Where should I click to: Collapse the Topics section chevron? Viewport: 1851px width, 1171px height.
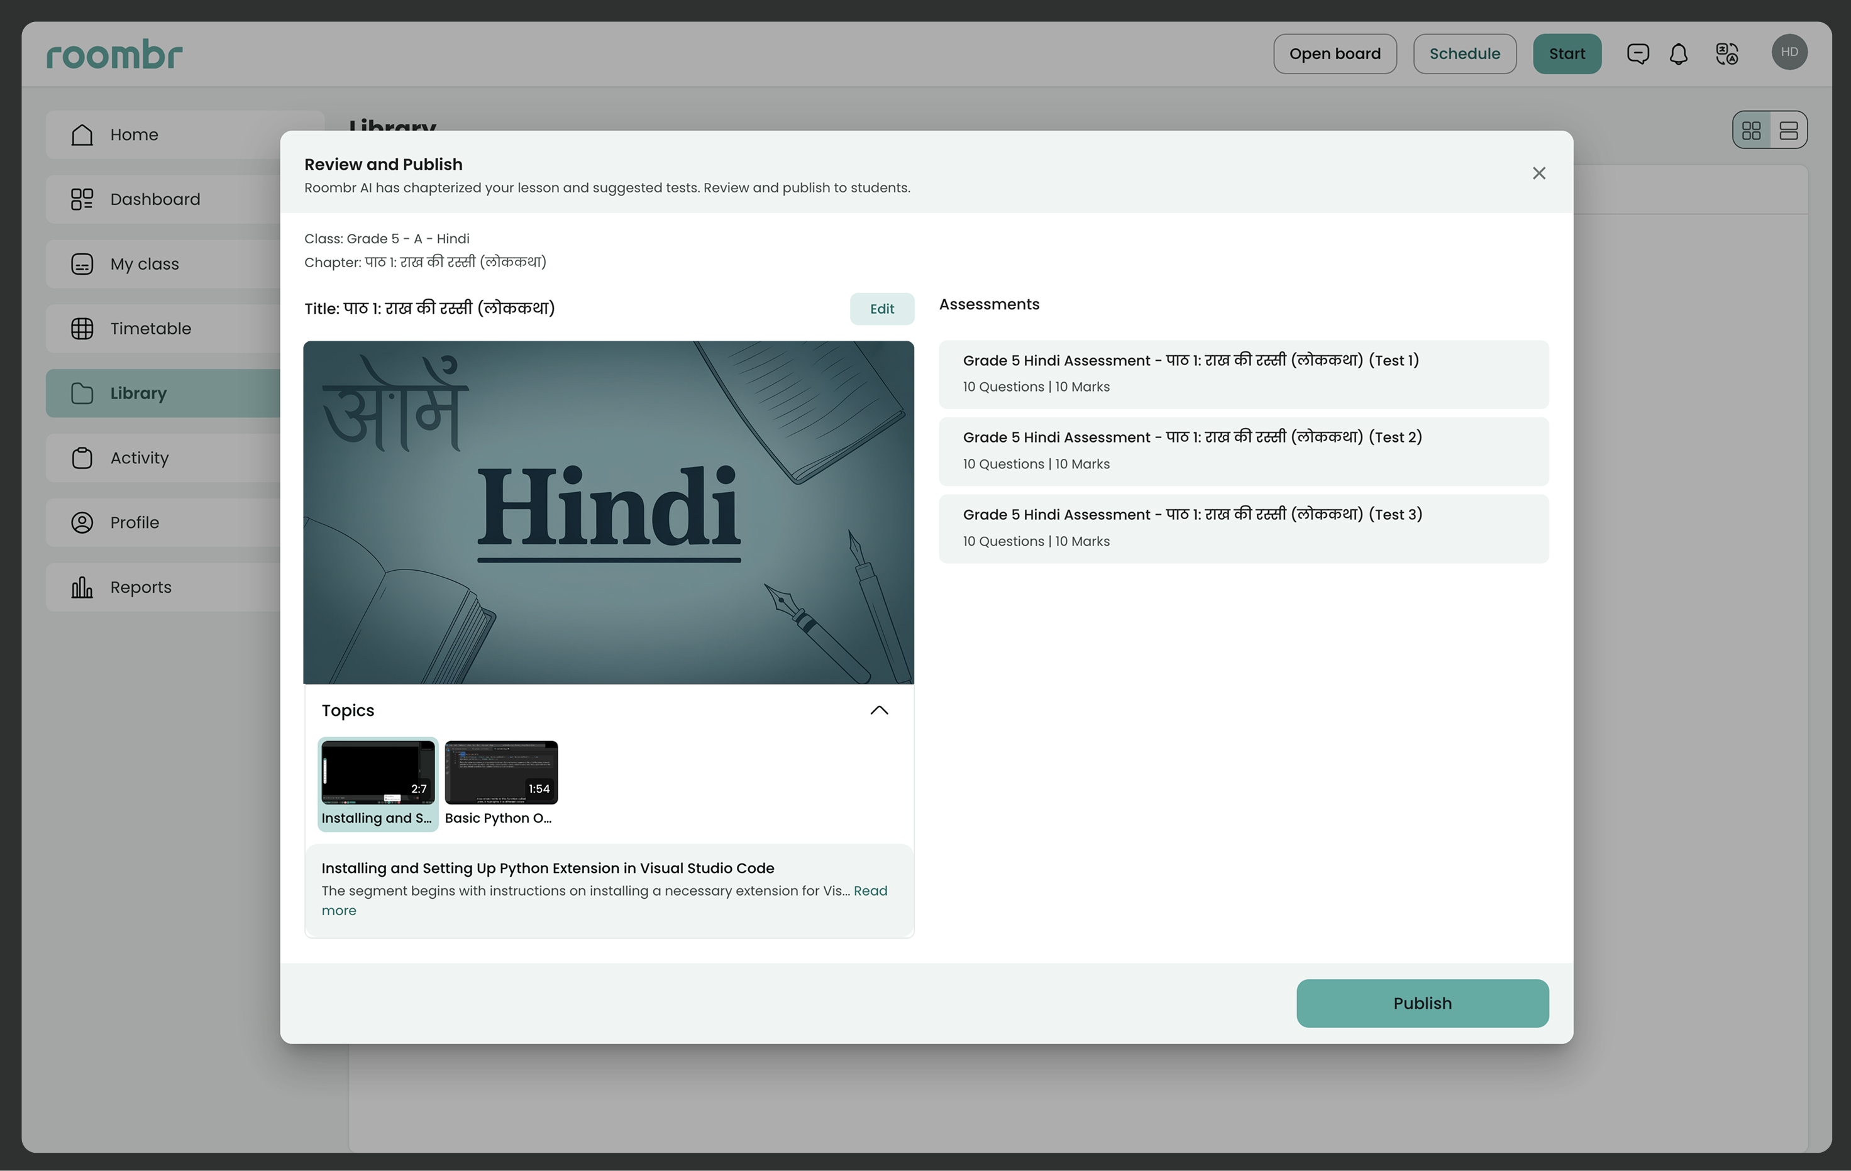pos(878,711)
